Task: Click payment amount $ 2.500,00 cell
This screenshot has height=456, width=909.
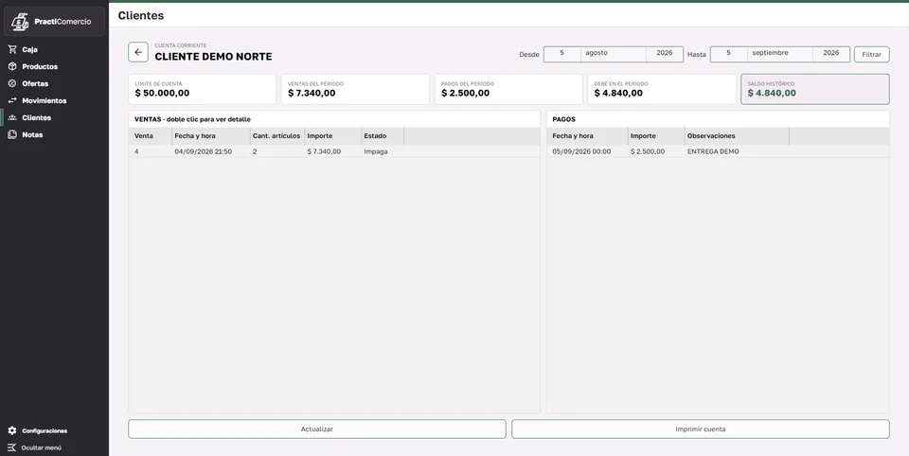Action: tap(648, 151)
